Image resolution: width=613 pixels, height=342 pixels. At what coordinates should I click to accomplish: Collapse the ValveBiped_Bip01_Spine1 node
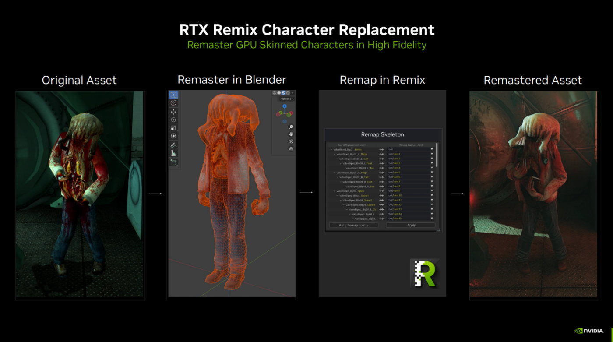pos(338,196)
